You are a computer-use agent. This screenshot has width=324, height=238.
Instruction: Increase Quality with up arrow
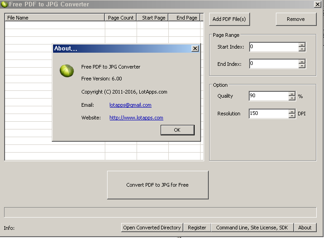[x=292, y=94]
